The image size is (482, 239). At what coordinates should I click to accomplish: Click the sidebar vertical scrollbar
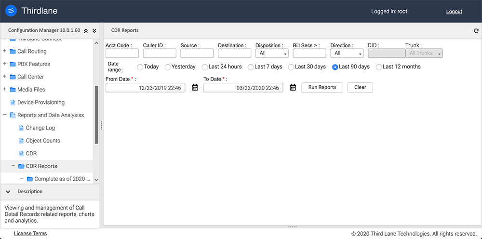click(96, 115)
